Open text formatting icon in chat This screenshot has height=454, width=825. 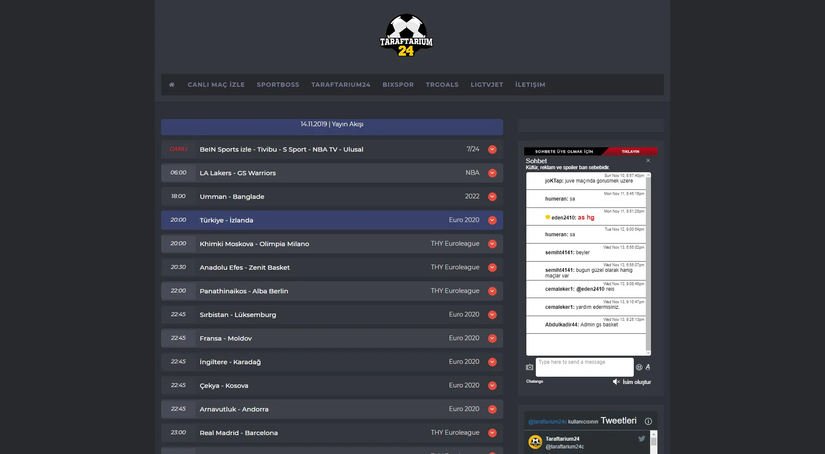tap(648, 367)
